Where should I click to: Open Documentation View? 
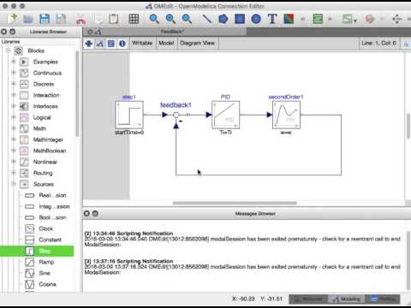[122, 44]
